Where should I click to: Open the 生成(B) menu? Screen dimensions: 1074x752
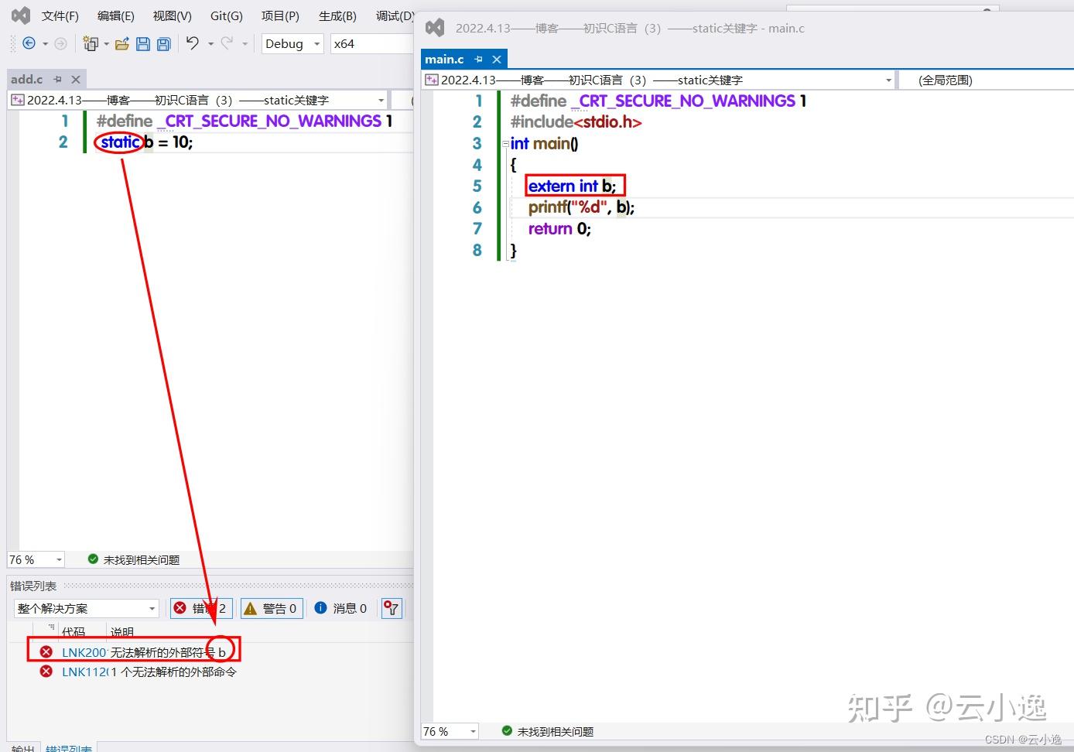click(x=338, y=15)
